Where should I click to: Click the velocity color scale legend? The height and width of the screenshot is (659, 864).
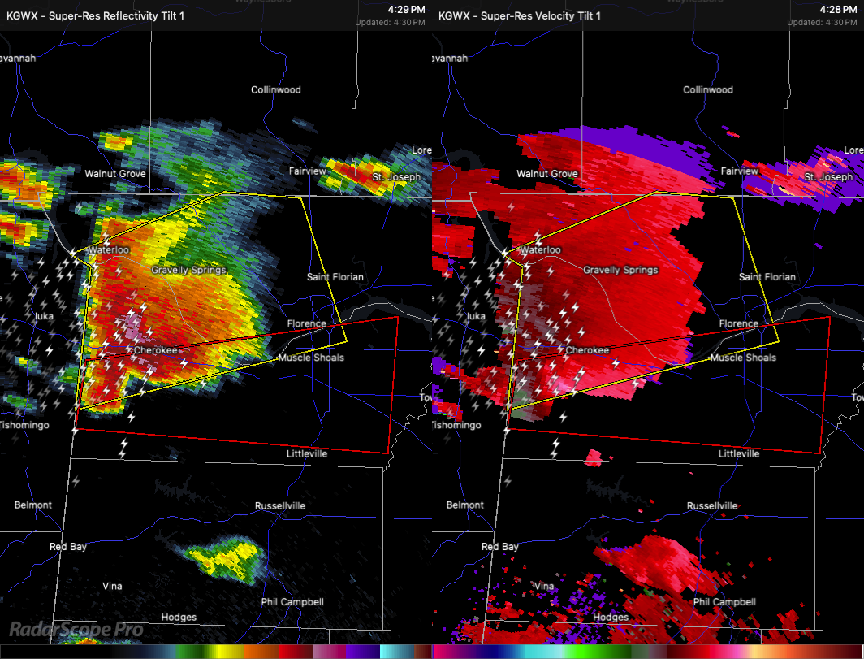[x=648, y=652]
